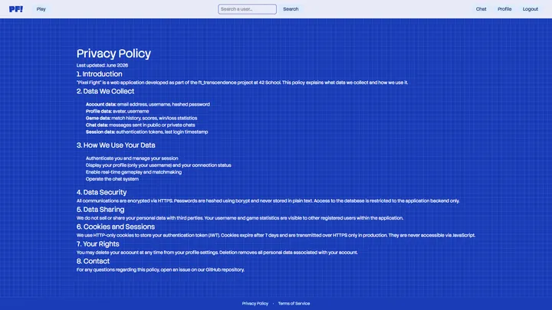Click the Search button

291,9
